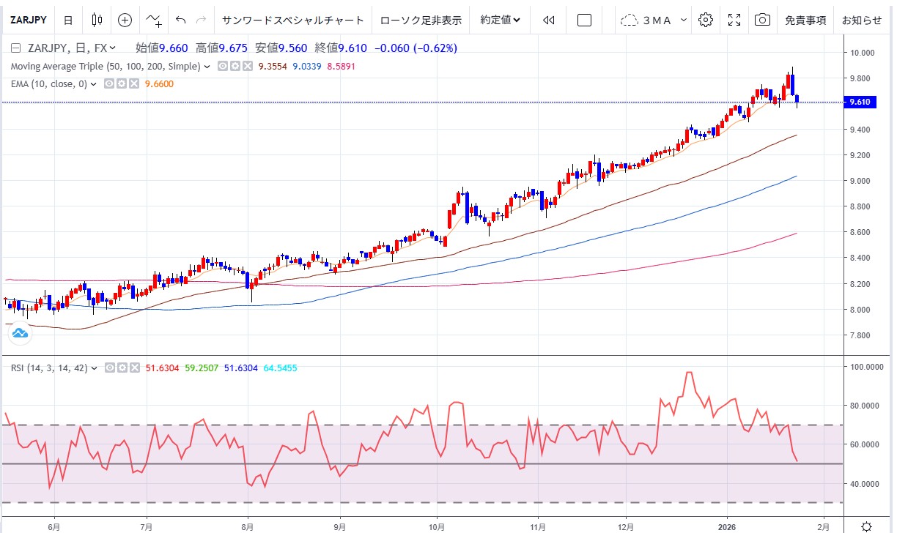
Task: Open chart settings gear in top toolbar
Action: pyautogui.click(x=706, y=20)
